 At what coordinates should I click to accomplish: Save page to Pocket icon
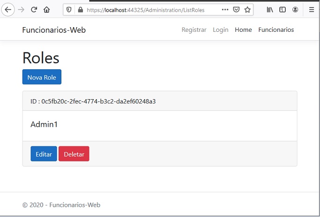236,9
